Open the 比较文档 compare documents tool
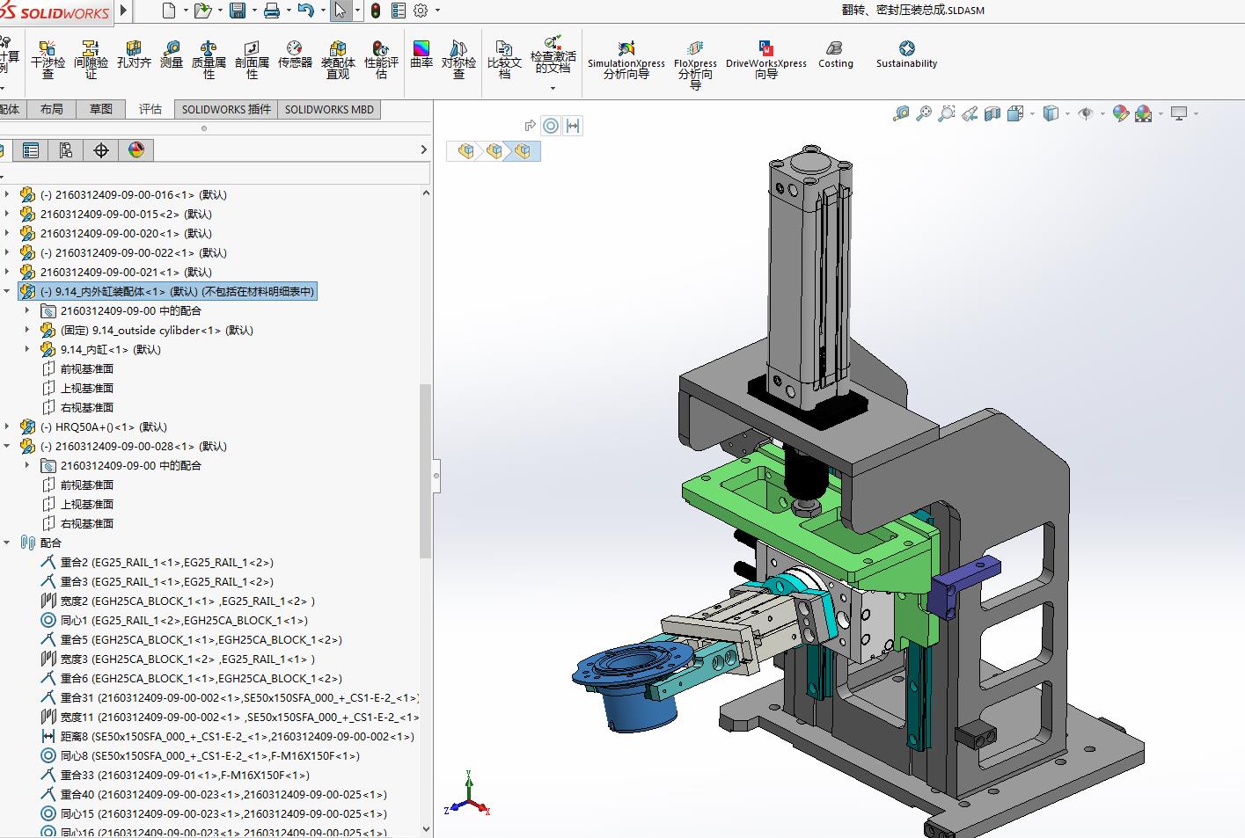This screenshot has height=838, width=1245. [504, 58]
